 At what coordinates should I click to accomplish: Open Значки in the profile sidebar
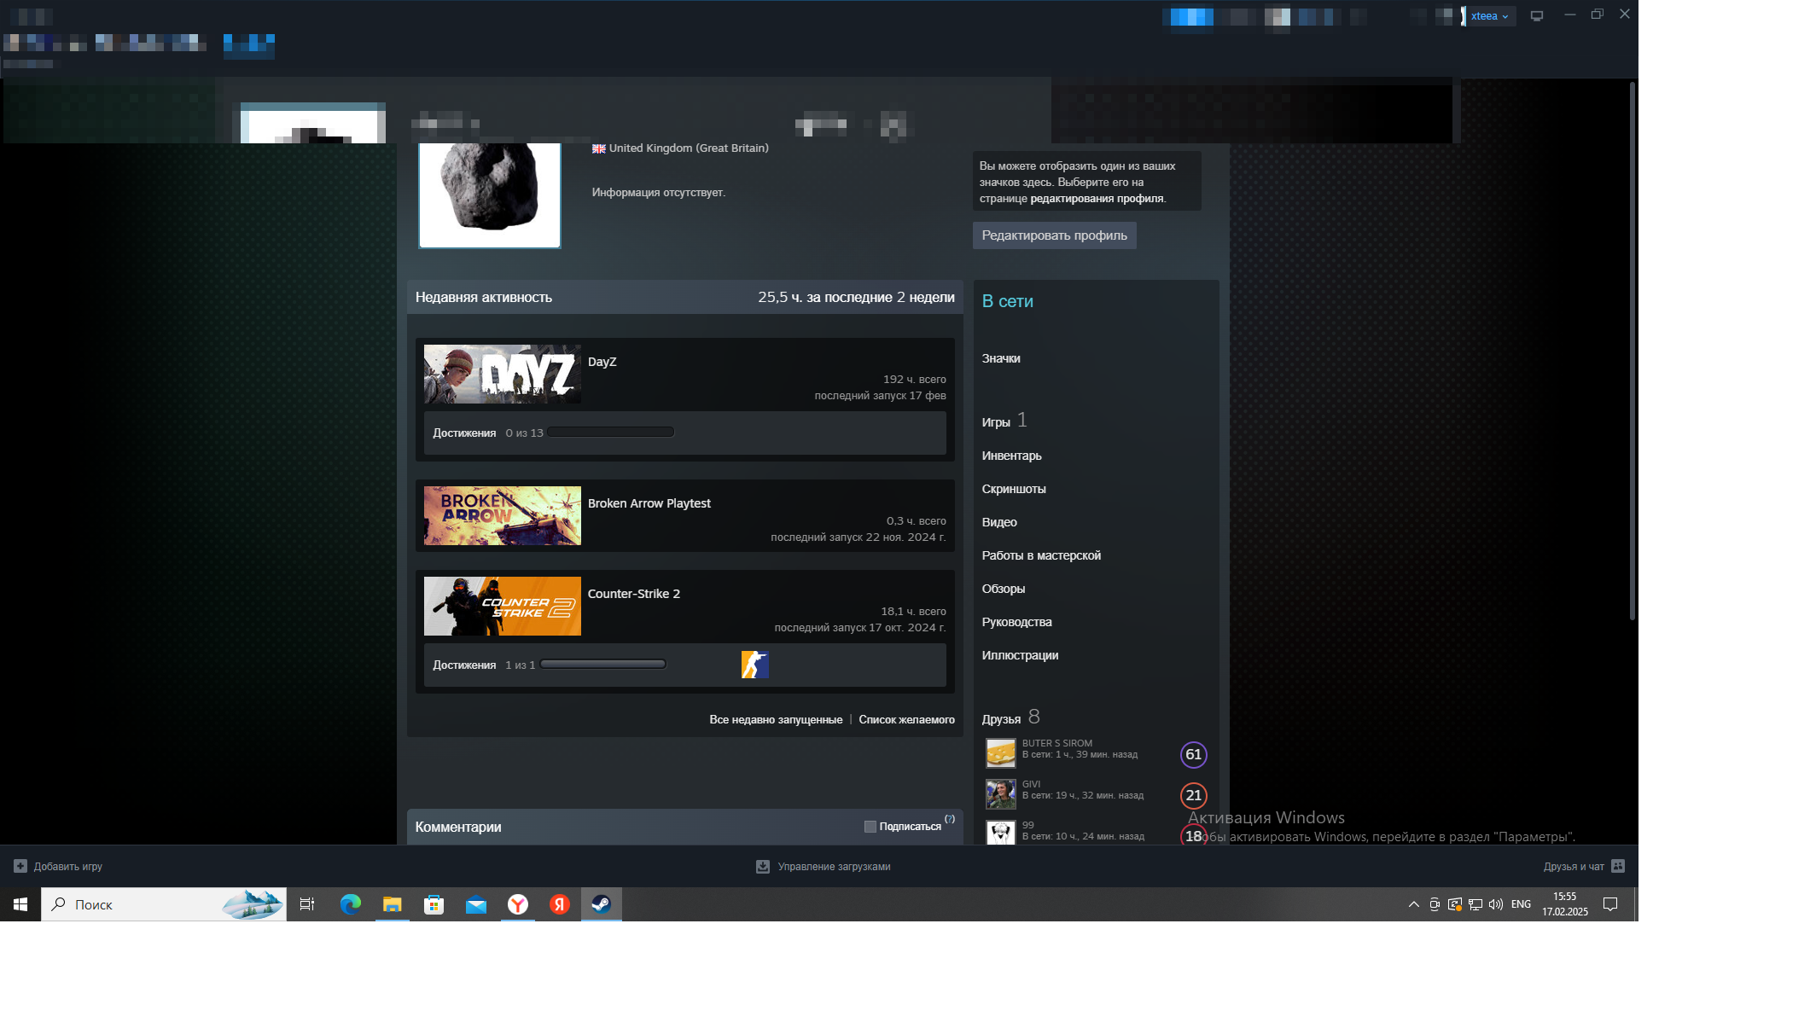coord(1001,358)
